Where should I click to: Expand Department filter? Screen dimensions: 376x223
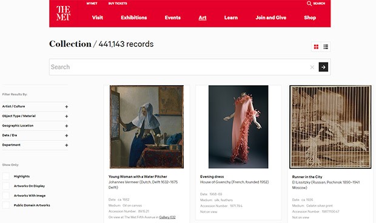[x=35, y=145]
